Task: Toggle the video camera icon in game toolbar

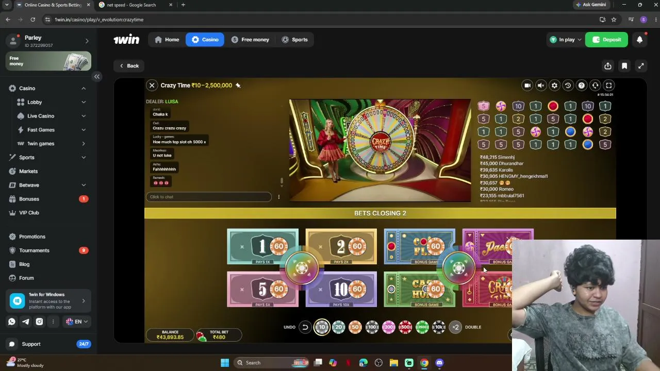Action: tap(527, 86)
